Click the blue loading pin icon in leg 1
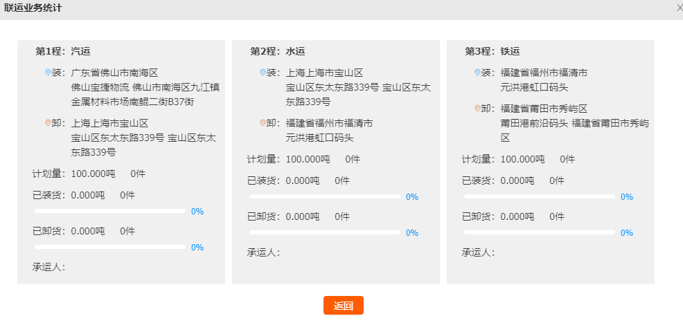This screenshot has height=334, width=683. 48,73
